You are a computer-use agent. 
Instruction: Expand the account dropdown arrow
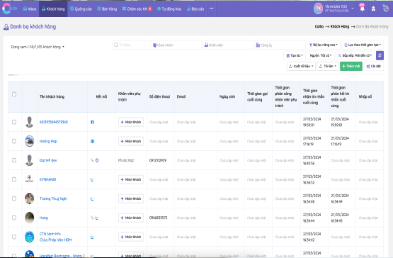[x=352, y=9]
